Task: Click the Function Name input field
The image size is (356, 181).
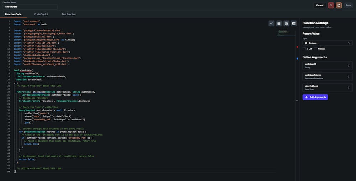Action: click(30, 7)
